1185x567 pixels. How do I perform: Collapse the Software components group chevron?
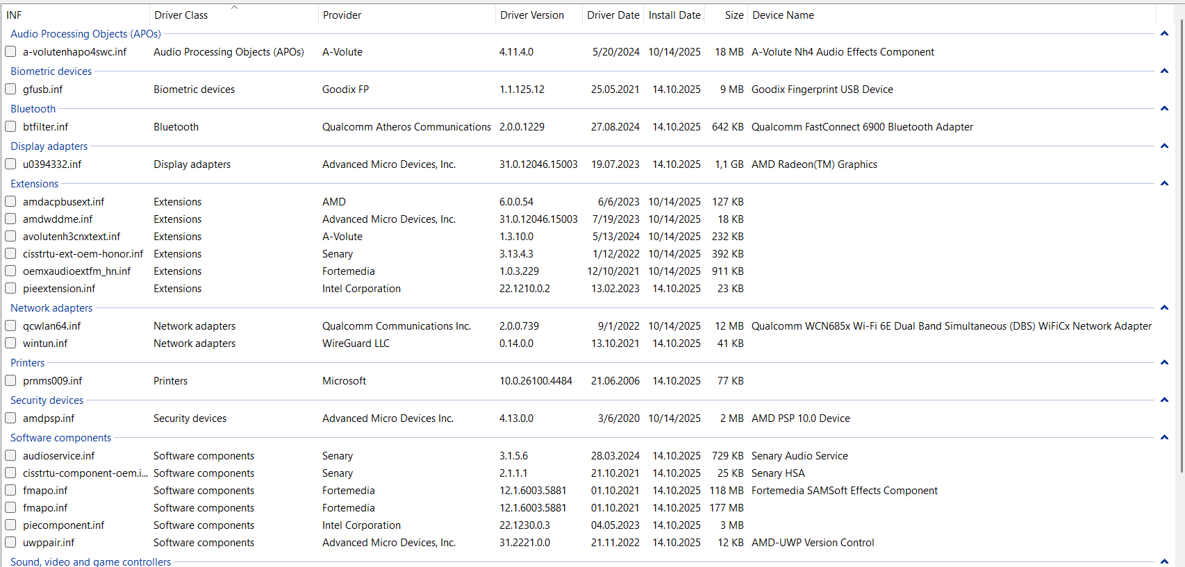click(x=1164, y=438)
